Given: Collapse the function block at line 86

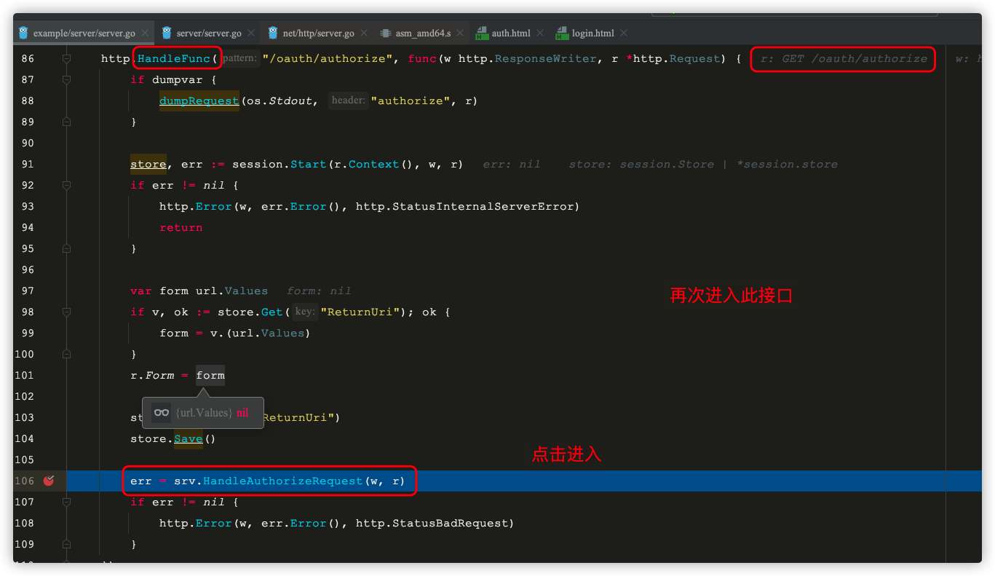Looking at the screenshot, I should point(66,58).
